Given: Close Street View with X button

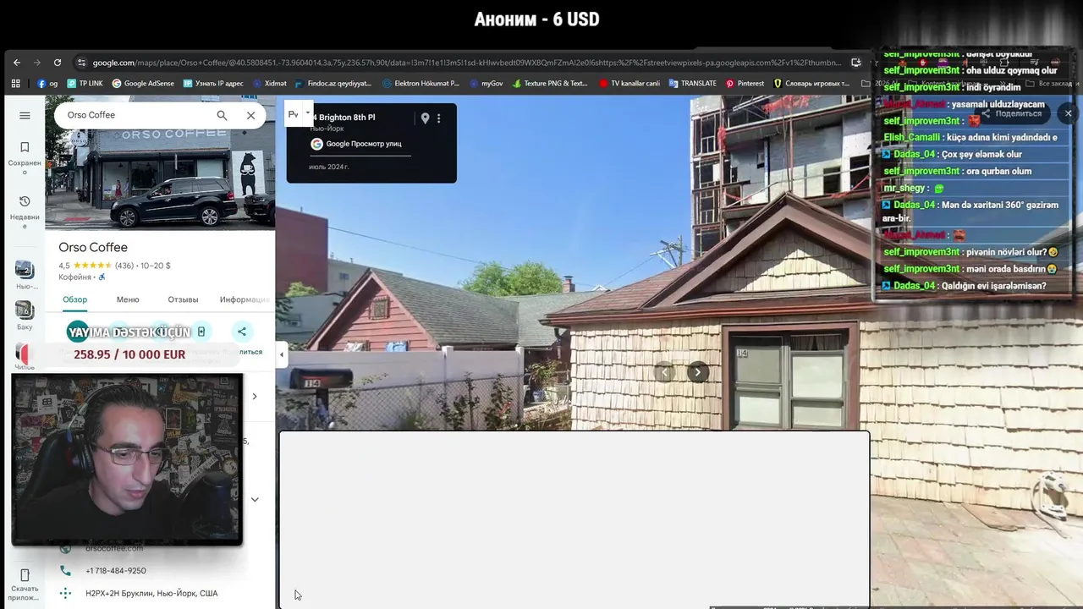Looking at the screenshot, I should (x=1068, y=113).
